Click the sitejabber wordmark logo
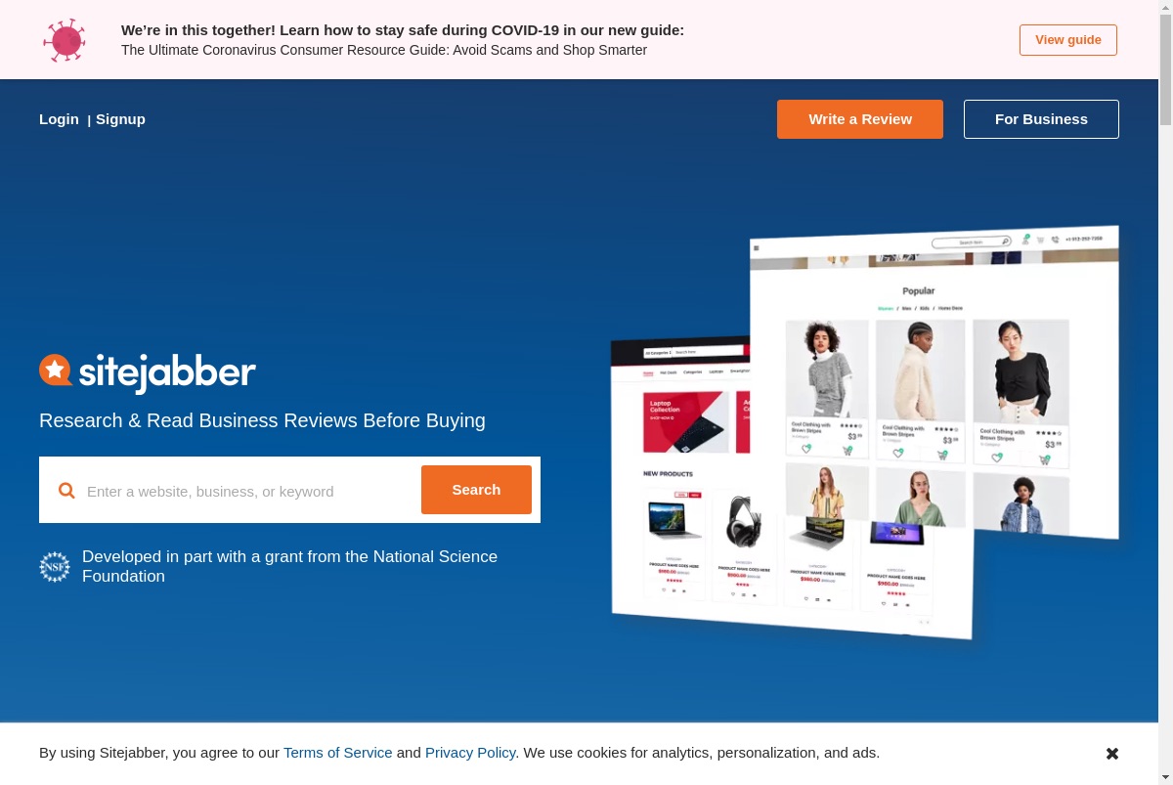 (x=148, y=372)
